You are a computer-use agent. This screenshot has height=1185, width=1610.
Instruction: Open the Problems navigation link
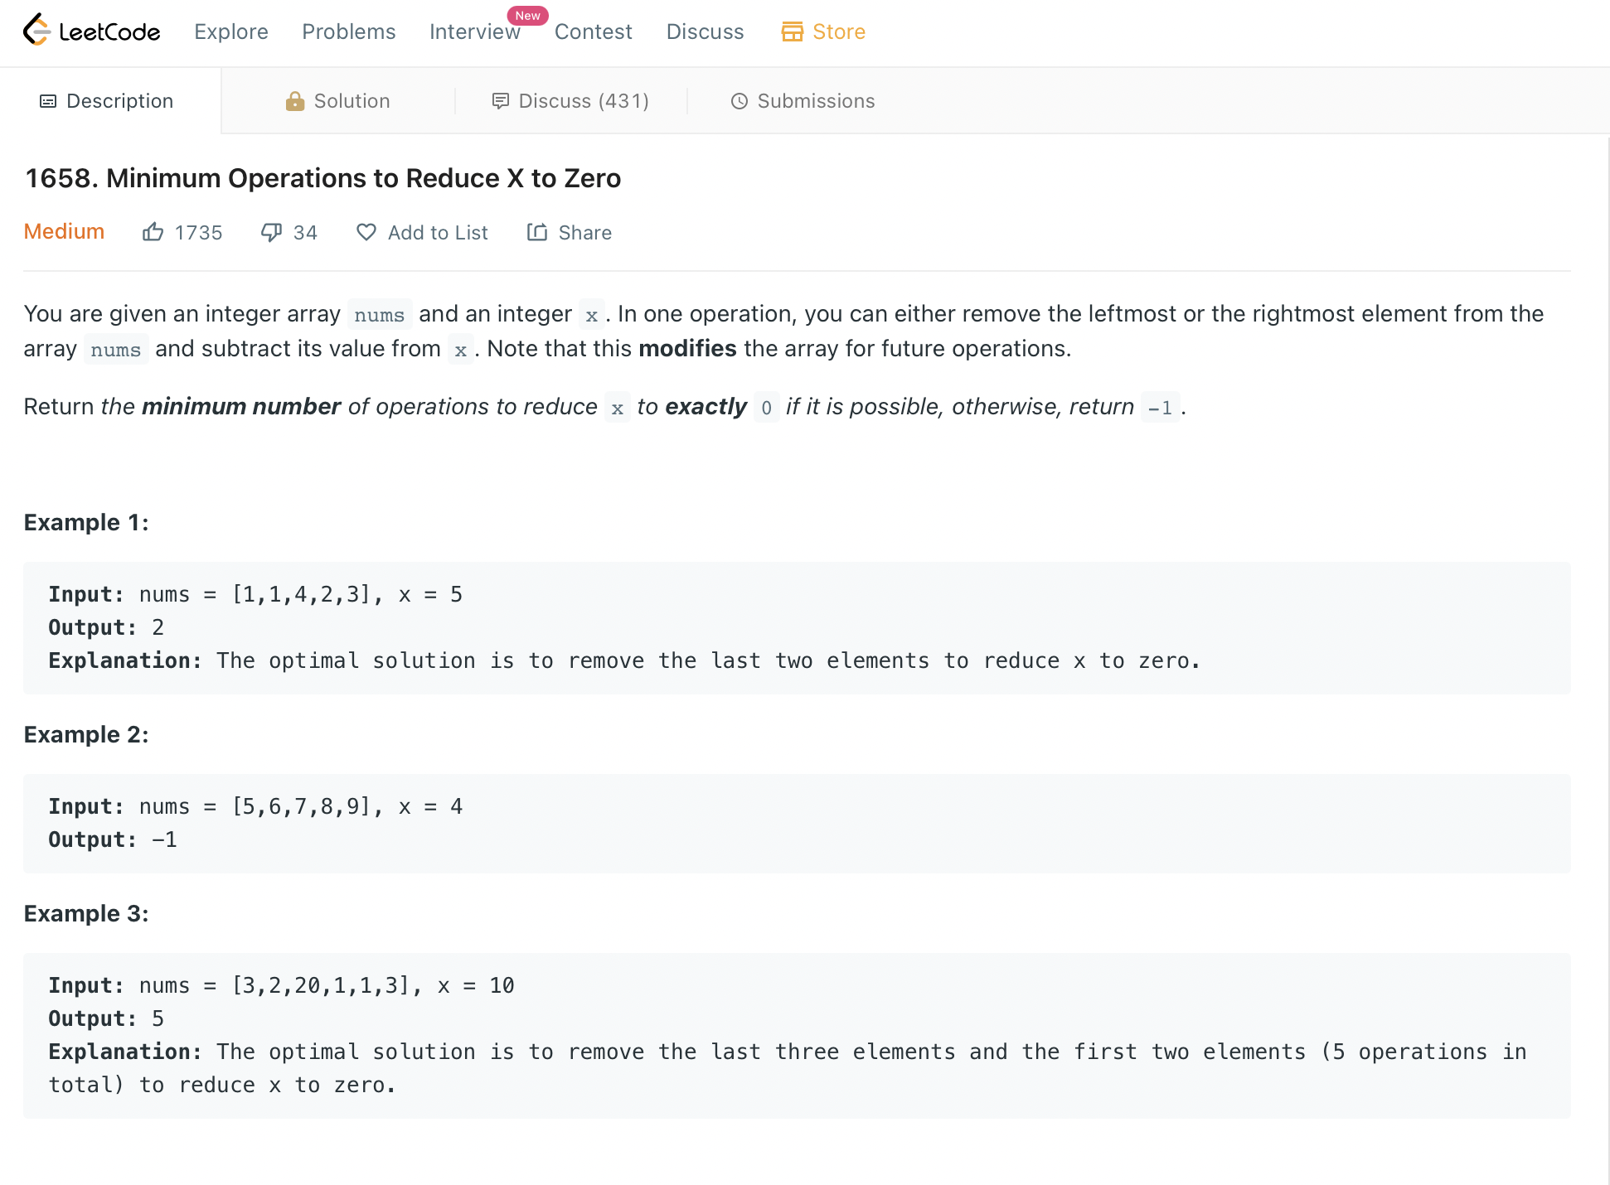pos(349,31)
